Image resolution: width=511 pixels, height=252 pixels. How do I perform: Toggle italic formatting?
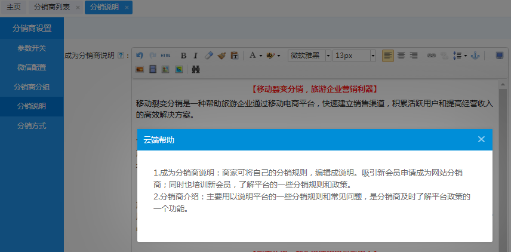click(195, 56)
